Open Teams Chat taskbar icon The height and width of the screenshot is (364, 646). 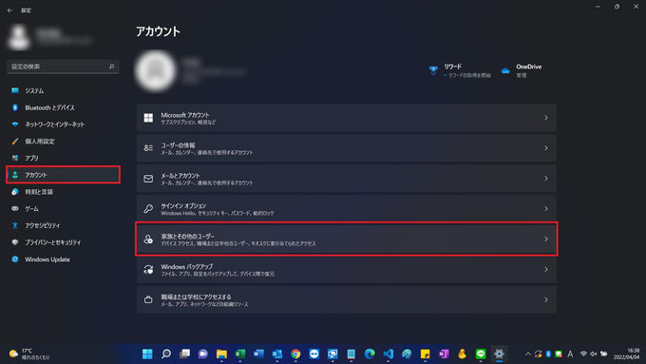click(203, 354)
